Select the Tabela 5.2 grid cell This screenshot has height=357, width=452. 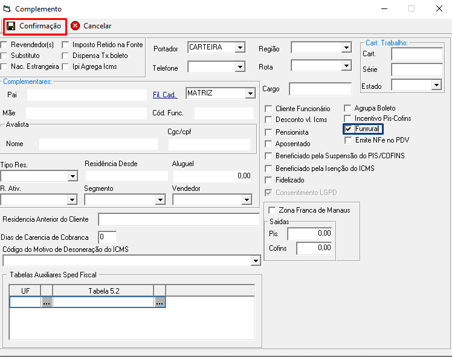point(103,302)
